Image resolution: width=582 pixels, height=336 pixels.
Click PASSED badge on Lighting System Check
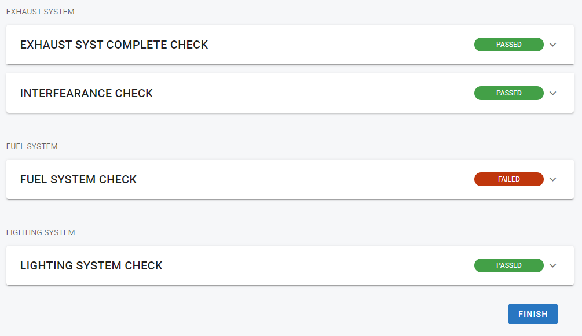point(508,265)
